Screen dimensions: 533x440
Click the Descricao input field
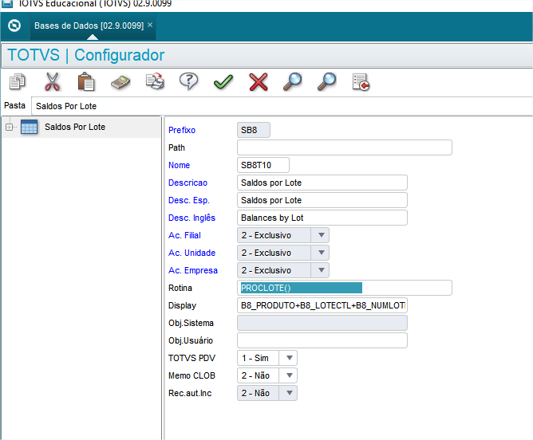pos(322,183)
